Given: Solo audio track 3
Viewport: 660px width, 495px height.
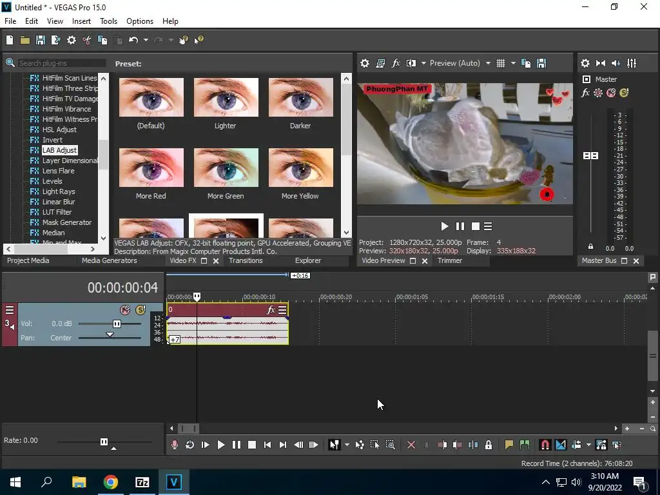Looking at the screenshot, I should click(141, 310).
